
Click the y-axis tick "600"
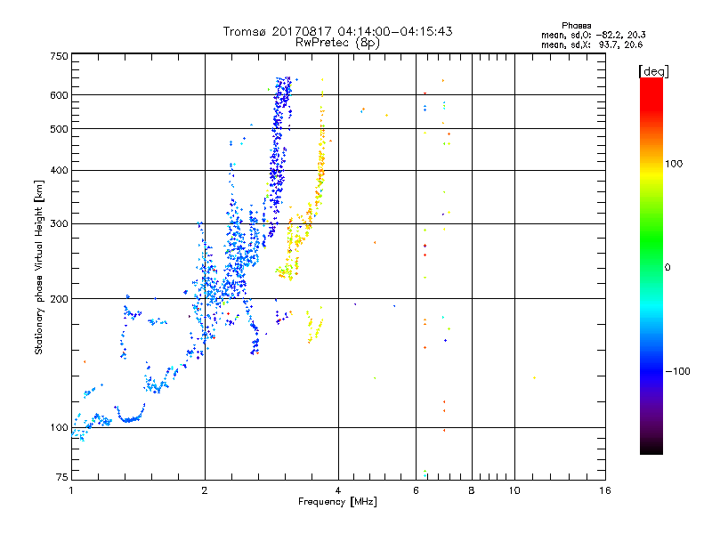(x=59, y=95)
